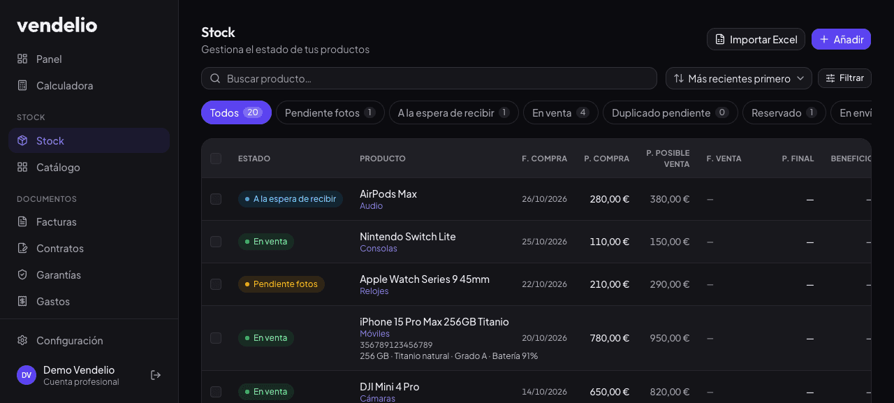
Task: Click the Pendiente fotos status badge
Action: (281, 284)
